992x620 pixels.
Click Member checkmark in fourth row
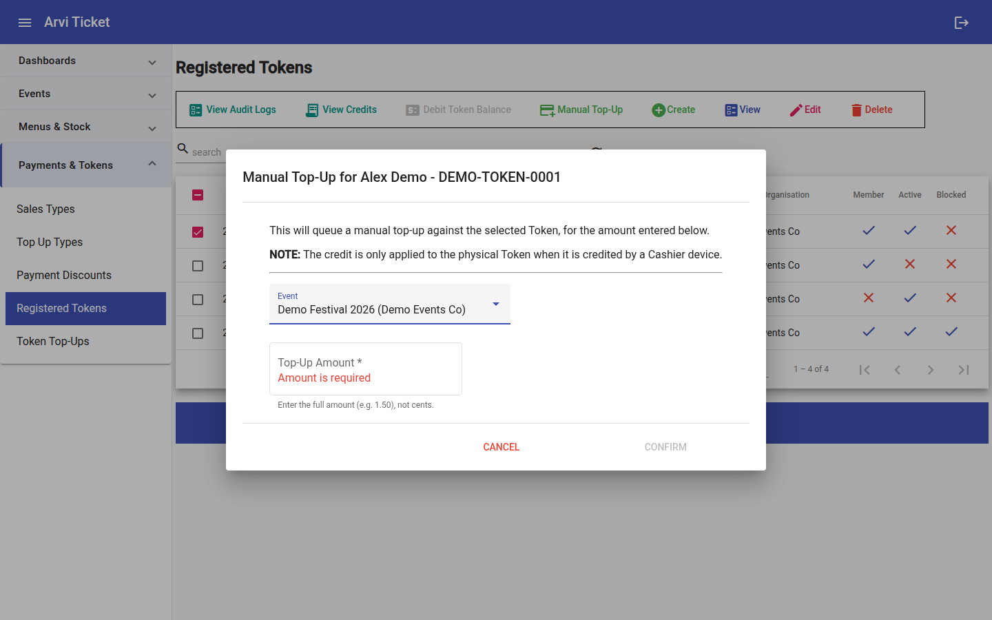pos(869,332)
